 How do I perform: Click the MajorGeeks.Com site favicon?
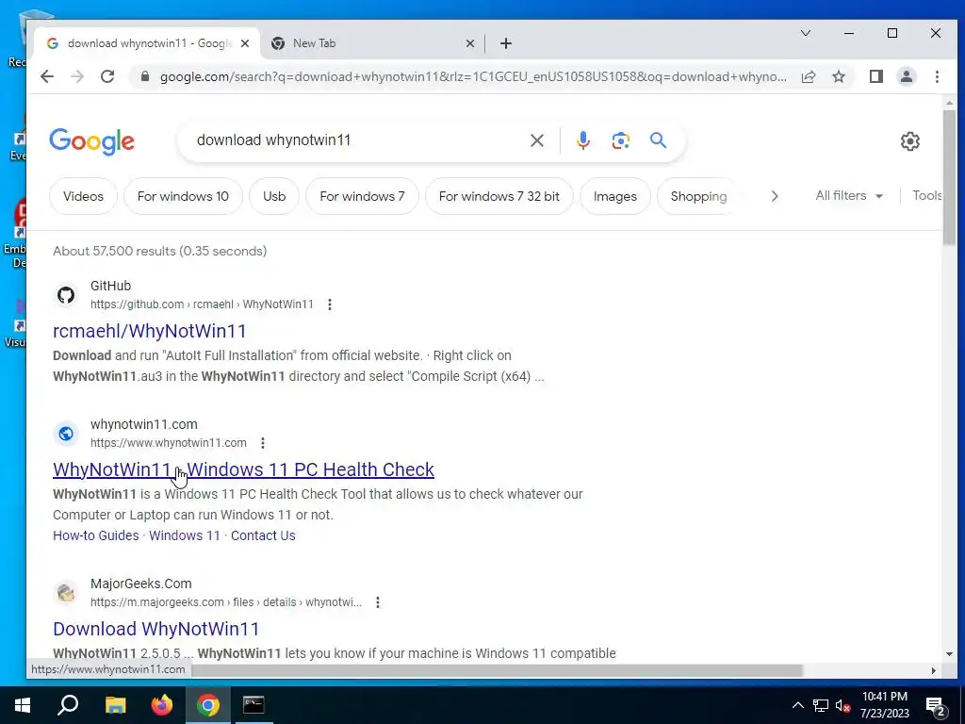[x=66, y=593]
